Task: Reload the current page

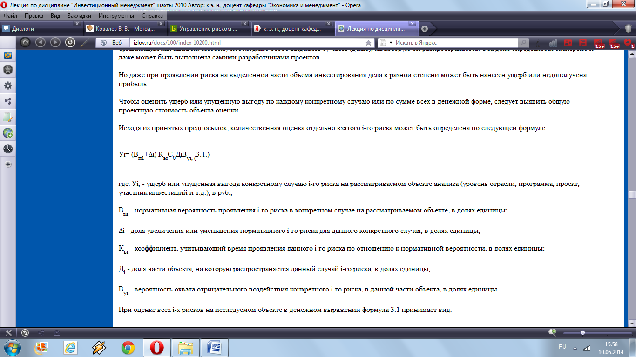Action: (x=70, y=42)
